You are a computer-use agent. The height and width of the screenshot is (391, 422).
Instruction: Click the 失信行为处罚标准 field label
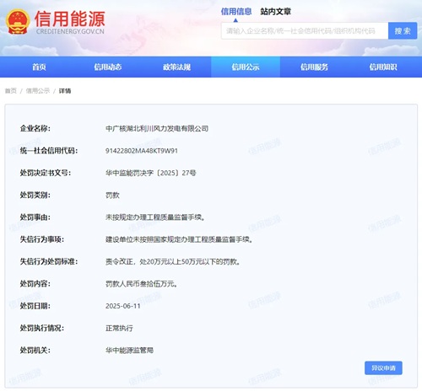click(49, 261)
